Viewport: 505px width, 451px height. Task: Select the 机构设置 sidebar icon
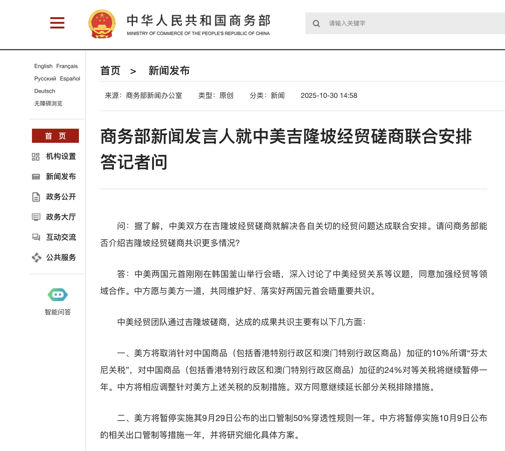pos(36,157)
